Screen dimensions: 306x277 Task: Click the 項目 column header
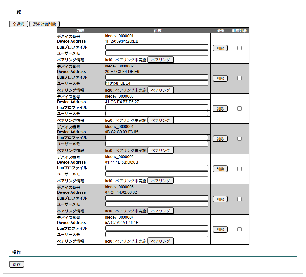81,31
